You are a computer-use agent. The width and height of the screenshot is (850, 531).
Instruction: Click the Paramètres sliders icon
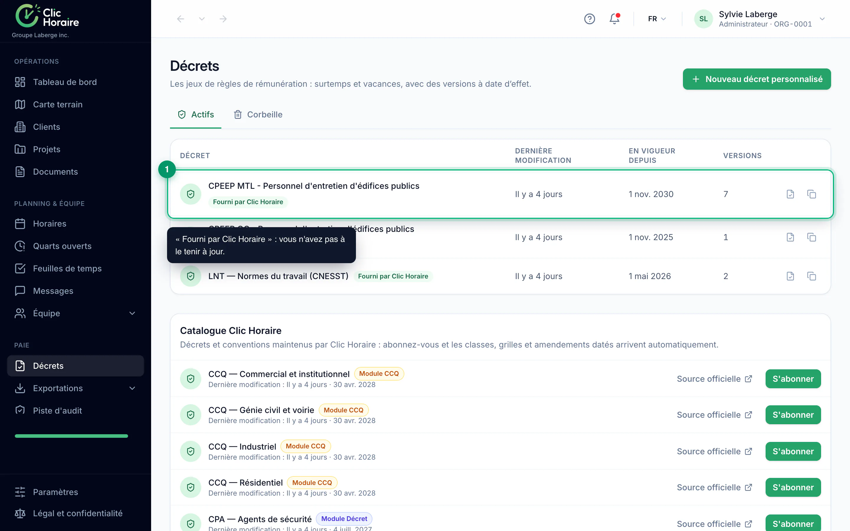20,492
